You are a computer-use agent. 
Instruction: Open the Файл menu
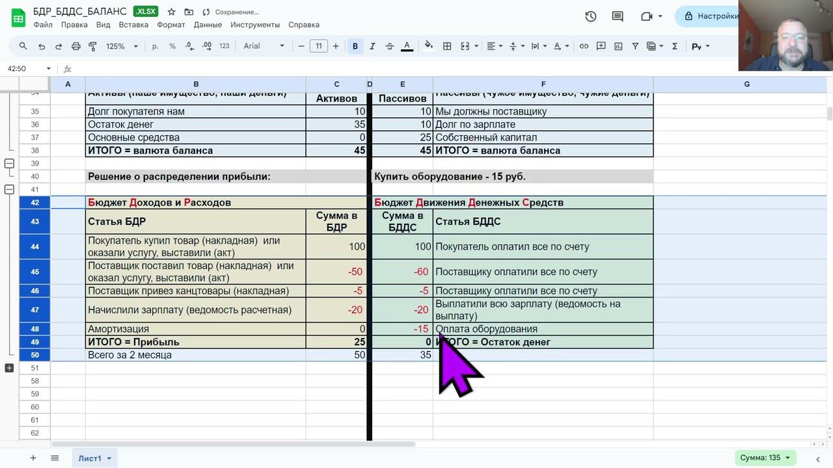(43, 25)
